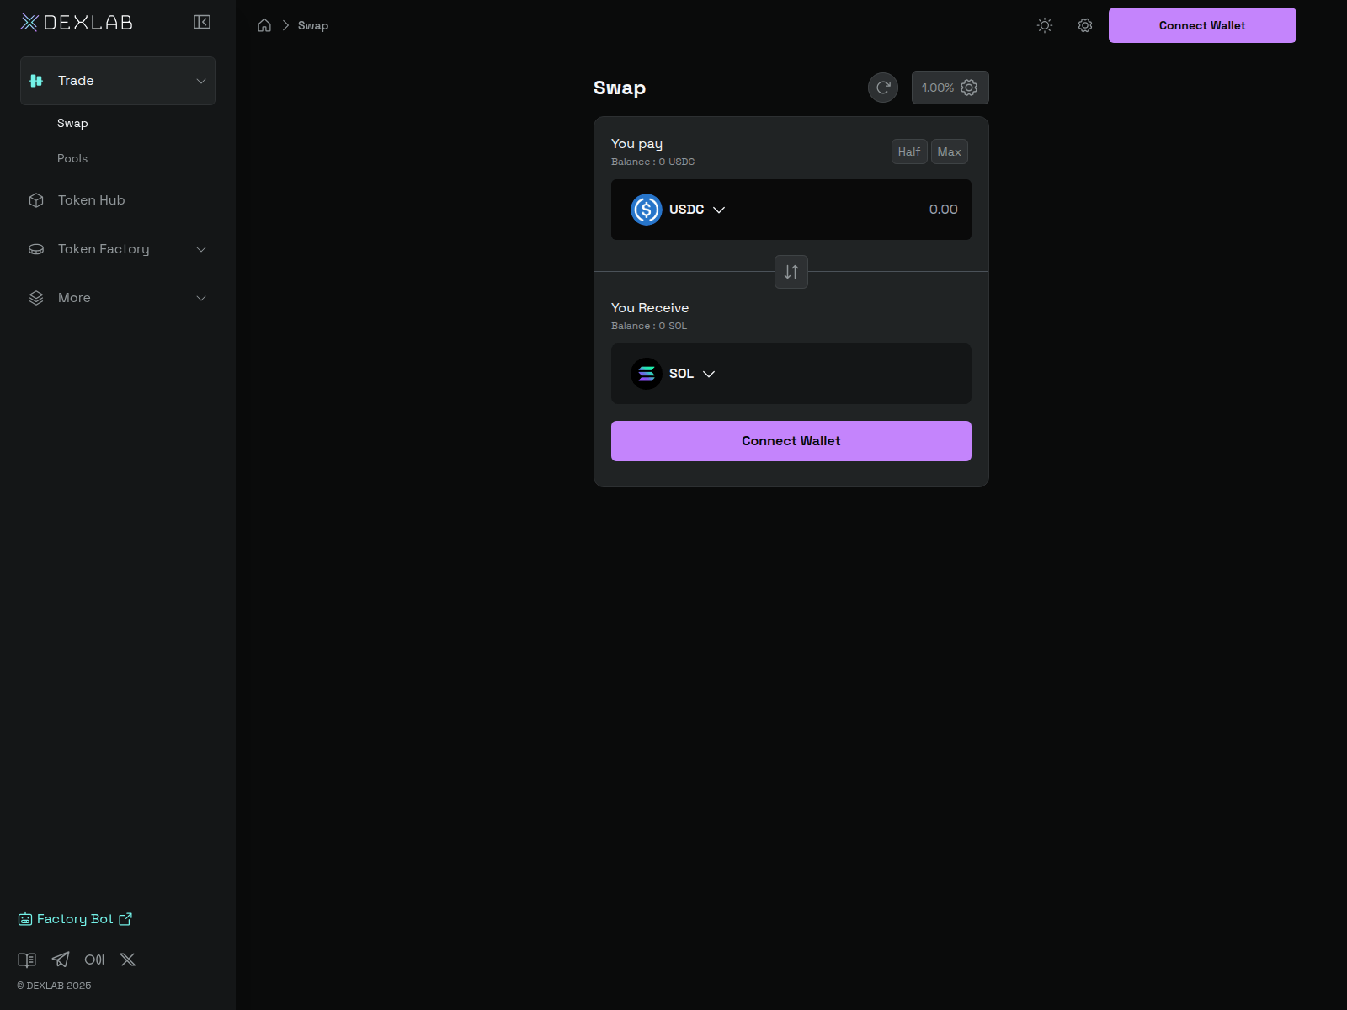
Task: Click the DEXLAB logo
Action: tap(77, 23)
